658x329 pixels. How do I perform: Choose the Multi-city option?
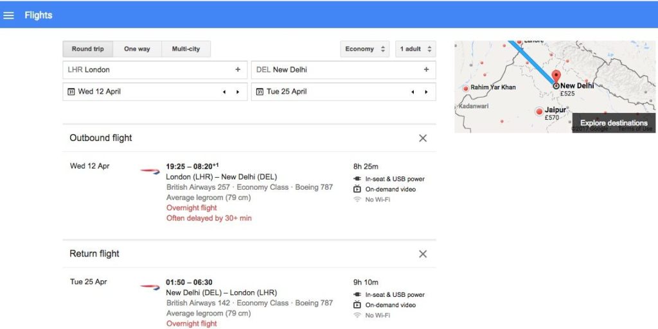pyautogui.click(x=186, y=49)
